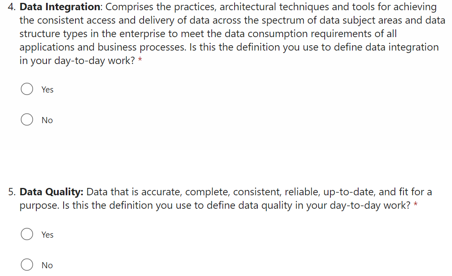This screenshot has height=276, width=452.
Task: Choose Yes for the Data Quality question
Action: click(27, 234)
